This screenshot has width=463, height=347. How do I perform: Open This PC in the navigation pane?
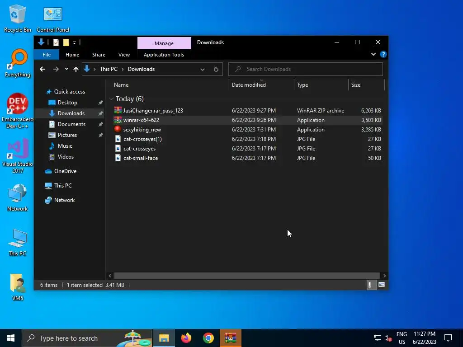(62, 186)
